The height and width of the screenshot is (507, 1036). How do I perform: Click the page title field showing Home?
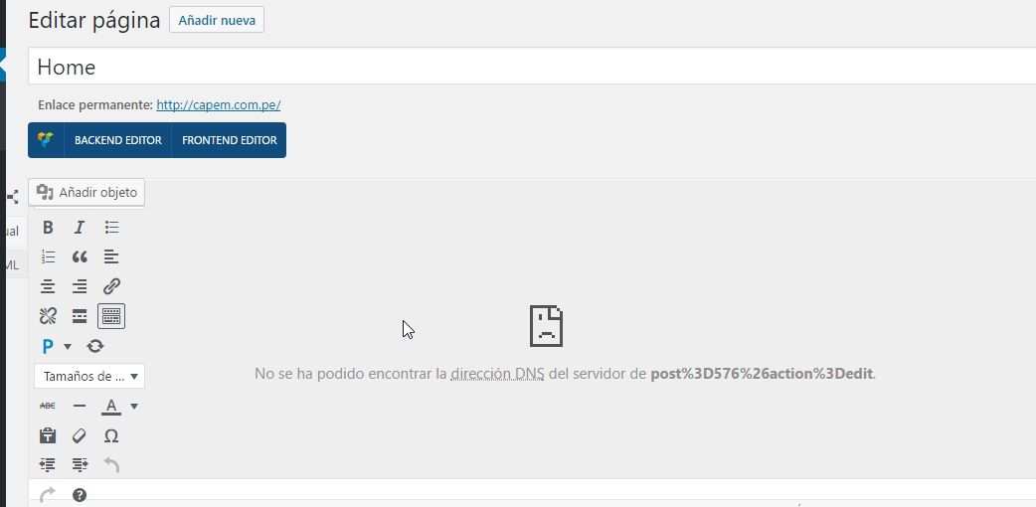point(532,66)
